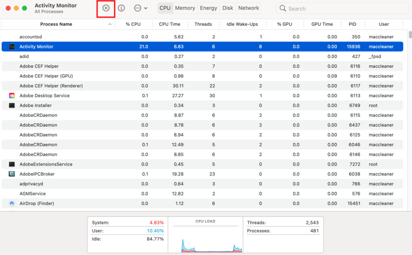Select the Network tab
This screenshot has height=255, width=412.
249,8
